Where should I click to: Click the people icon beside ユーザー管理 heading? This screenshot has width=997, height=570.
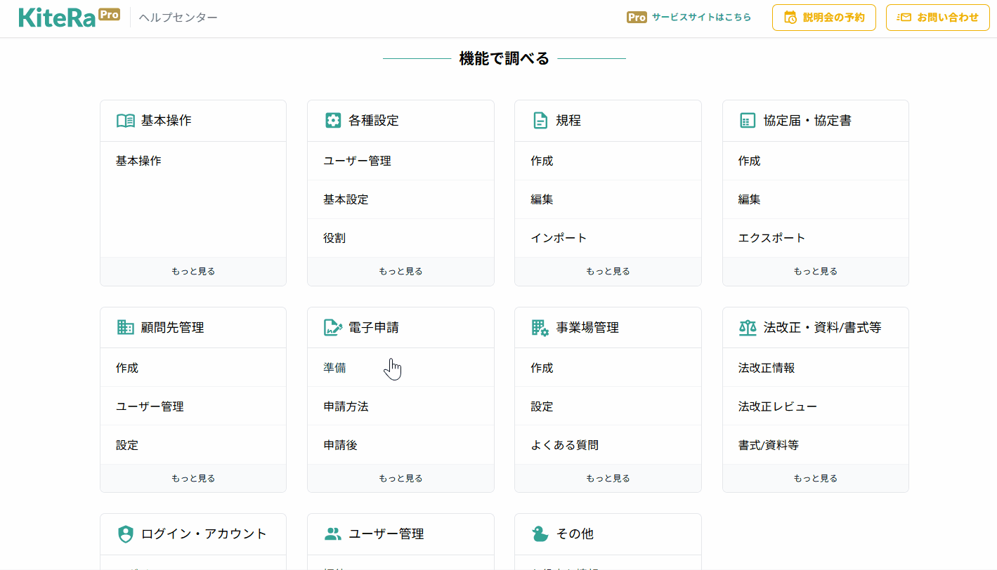333,534
